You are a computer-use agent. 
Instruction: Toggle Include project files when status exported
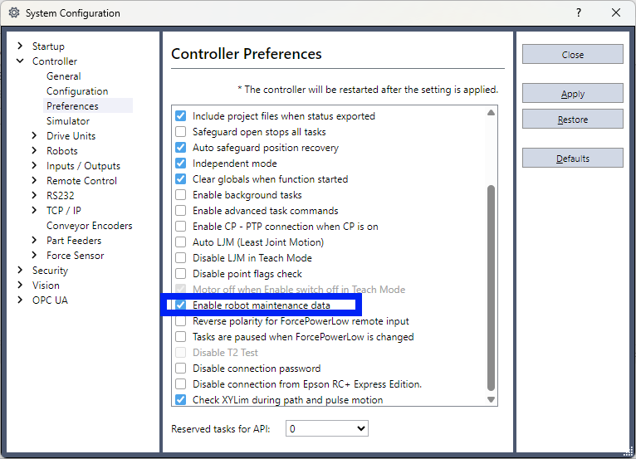click(180, 116)
